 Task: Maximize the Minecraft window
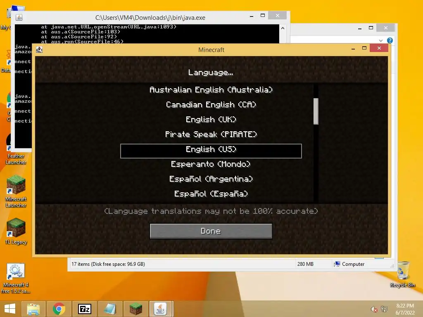point(364,48)
